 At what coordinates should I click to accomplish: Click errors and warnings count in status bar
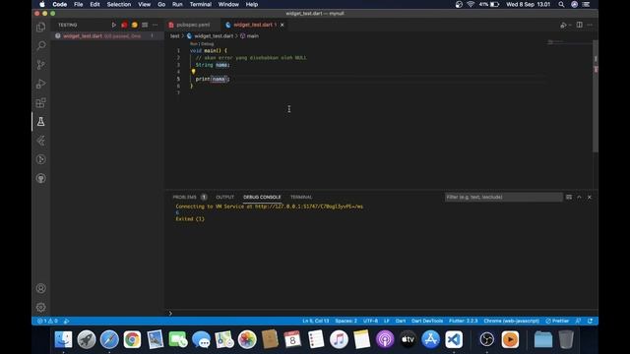(47, 322)
